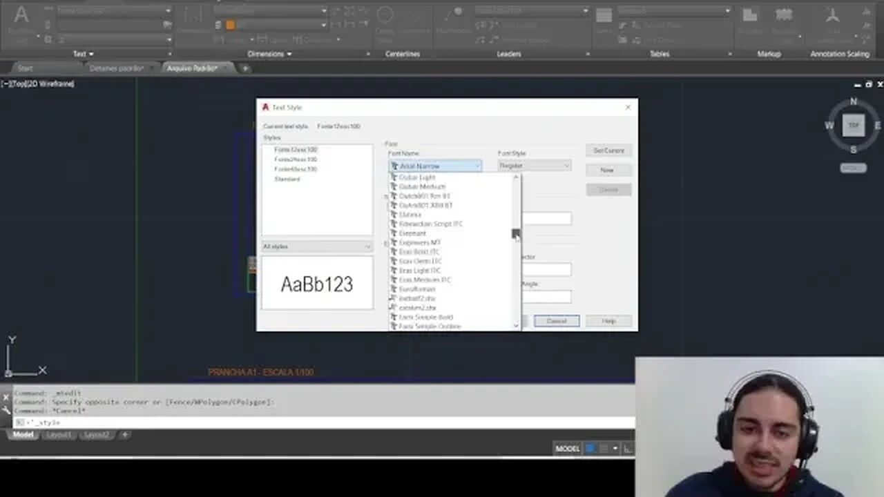Open the Font Name dropdown
Viewport: 884px width, 497px height.
pyautogui.click(x=435, y=166)
